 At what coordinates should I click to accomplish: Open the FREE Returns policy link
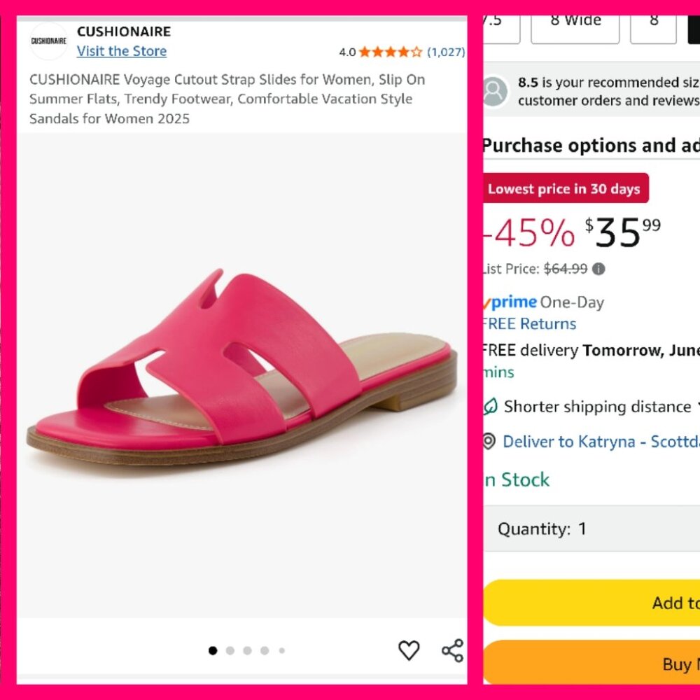point(528,323)
